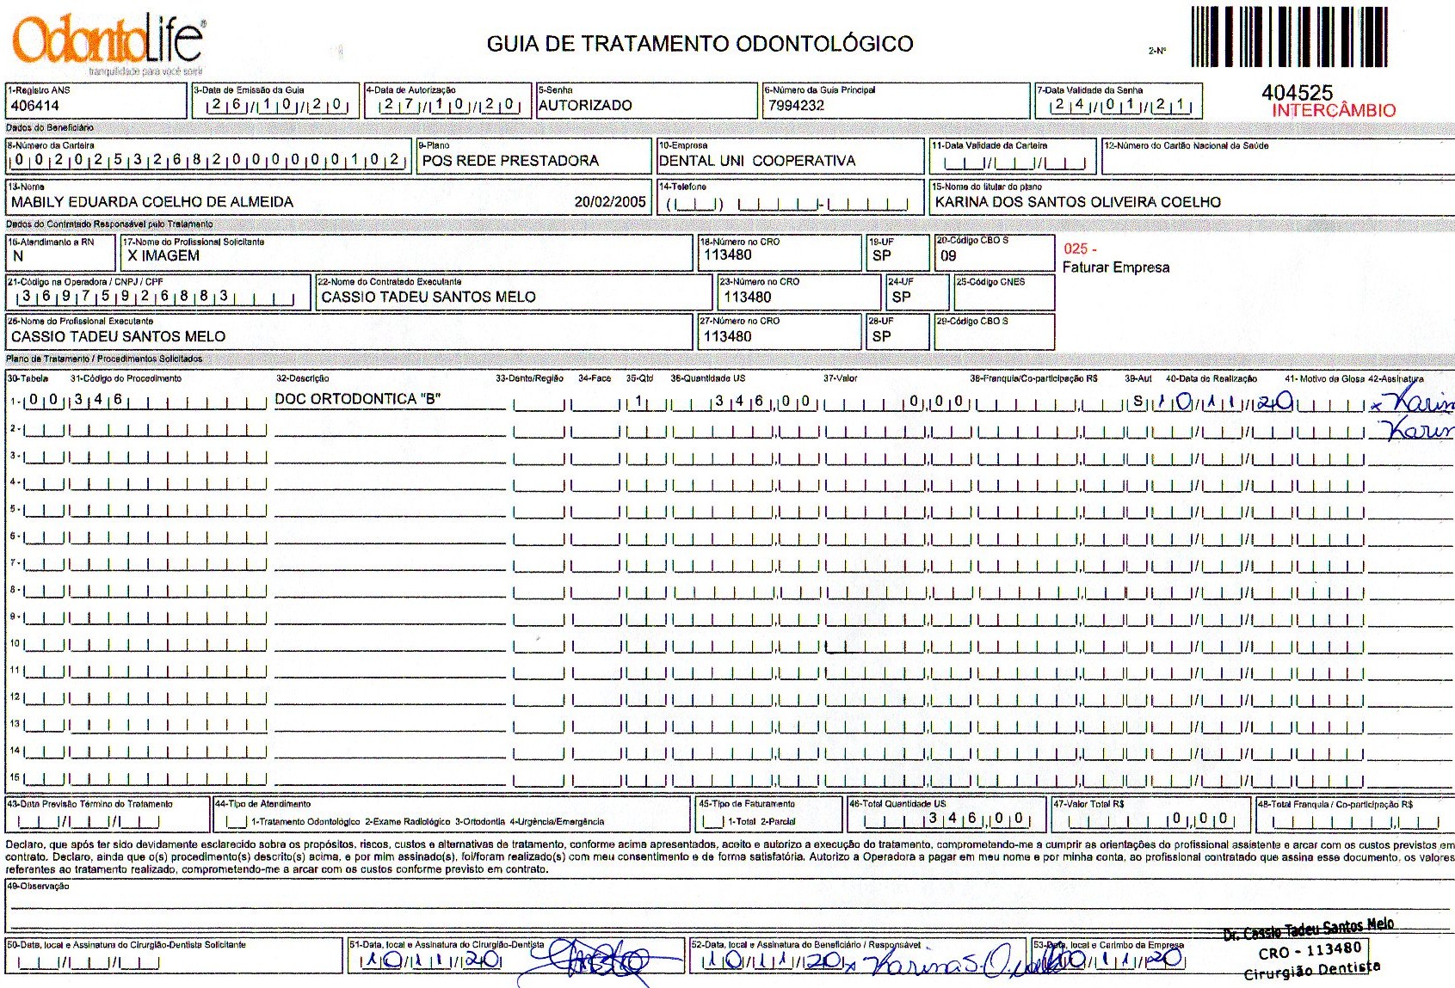Click the Nome do Profissional Executante field

348,332
